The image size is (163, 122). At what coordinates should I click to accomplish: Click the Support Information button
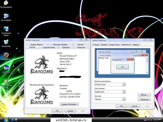69,104
